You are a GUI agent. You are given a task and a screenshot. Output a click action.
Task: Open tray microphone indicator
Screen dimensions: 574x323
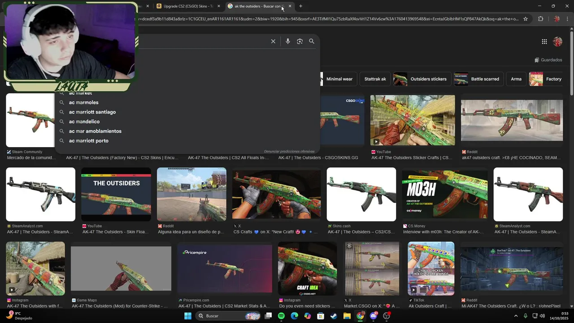click(526, 316)
